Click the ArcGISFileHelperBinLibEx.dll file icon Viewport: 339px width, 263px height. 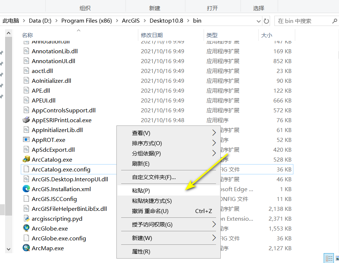(26, 209)
